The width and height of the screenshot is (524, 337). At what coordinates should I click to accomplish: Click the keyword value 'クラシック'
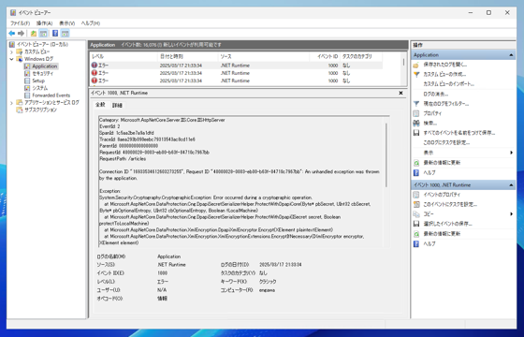pos(268,282)
